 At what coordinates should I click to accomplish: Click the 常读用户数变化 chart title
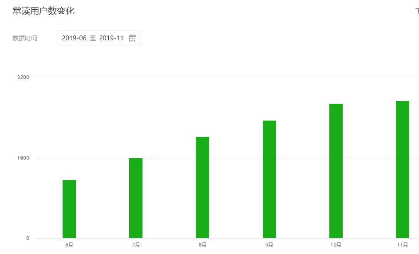pos(43,11)
